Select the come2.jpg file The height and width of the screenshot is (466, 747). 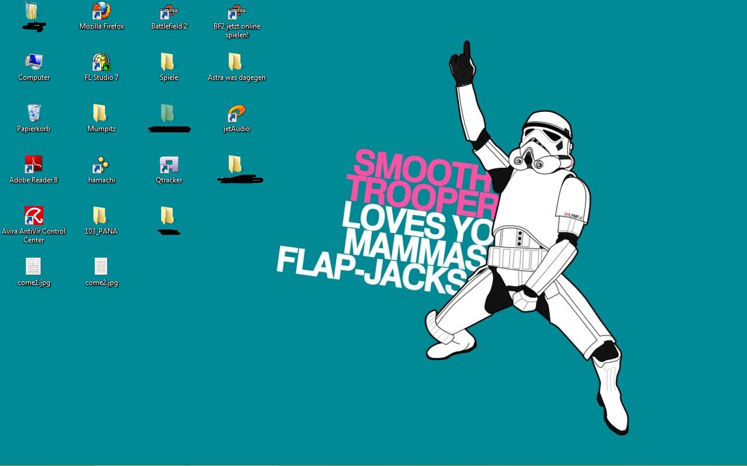tap(102, 273)
